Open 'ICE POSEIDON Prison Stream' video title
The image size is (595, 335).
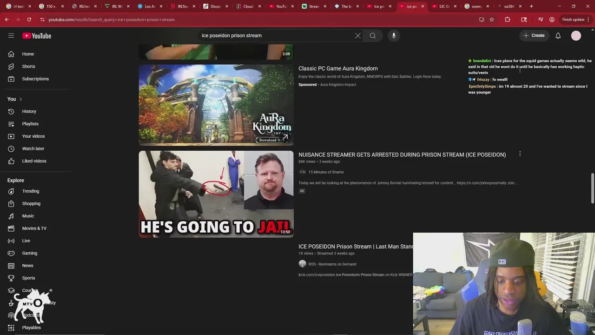click(x=356, y=247)
